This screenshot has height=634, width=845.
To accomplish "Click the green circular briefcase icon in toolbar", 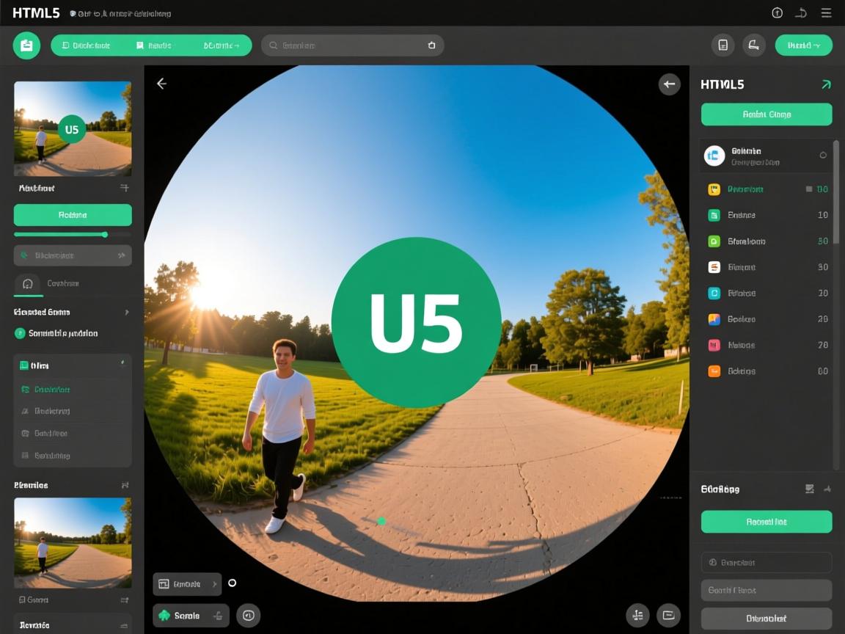I will 26,45.
